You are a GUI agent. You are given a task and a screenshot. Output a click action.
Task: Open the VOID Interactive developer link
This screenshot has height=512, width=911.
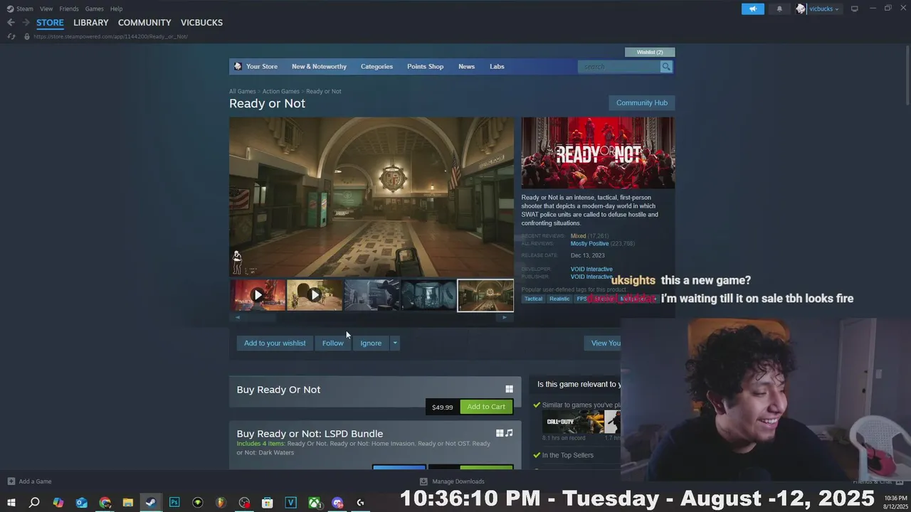click(x=591, y=269)
